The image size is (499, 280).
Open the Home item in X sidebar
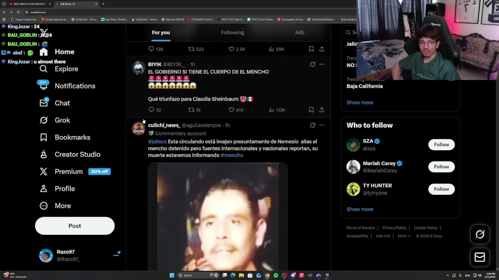(x=57, y=52)
